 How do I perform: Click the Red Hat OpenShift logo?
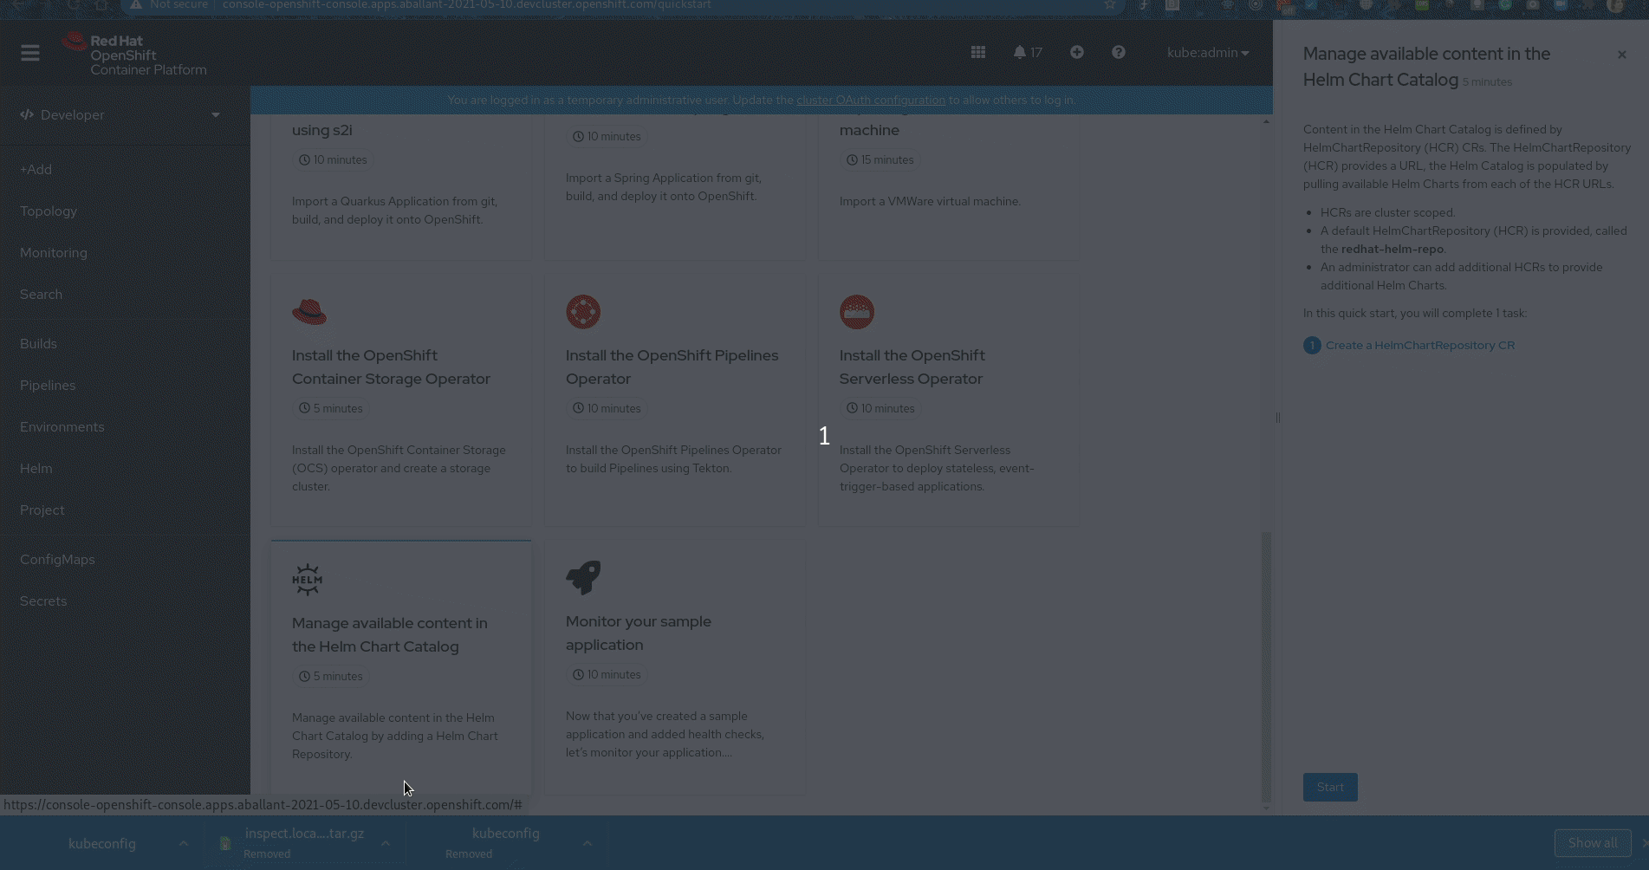click(x=134, y=54)
